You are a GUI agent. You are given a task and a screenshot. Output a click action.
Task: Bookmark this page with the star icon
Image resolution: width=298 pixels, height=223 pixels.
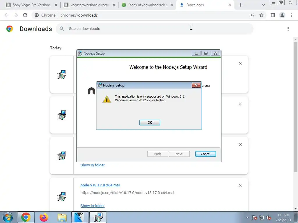click(261, 15)
